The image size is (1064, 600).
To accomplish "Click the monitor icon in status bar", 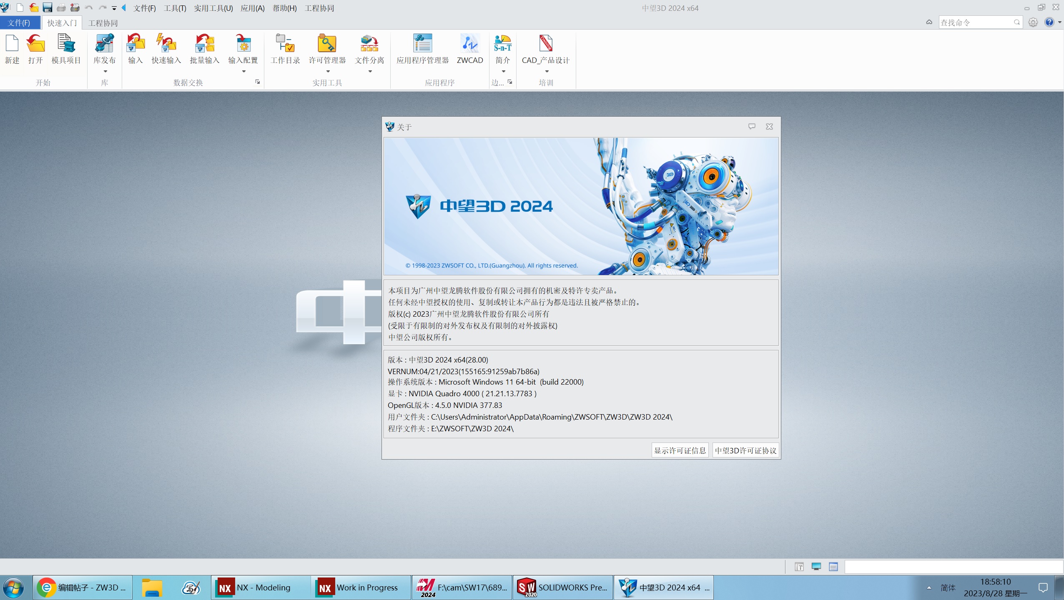I will pos(816,567).
